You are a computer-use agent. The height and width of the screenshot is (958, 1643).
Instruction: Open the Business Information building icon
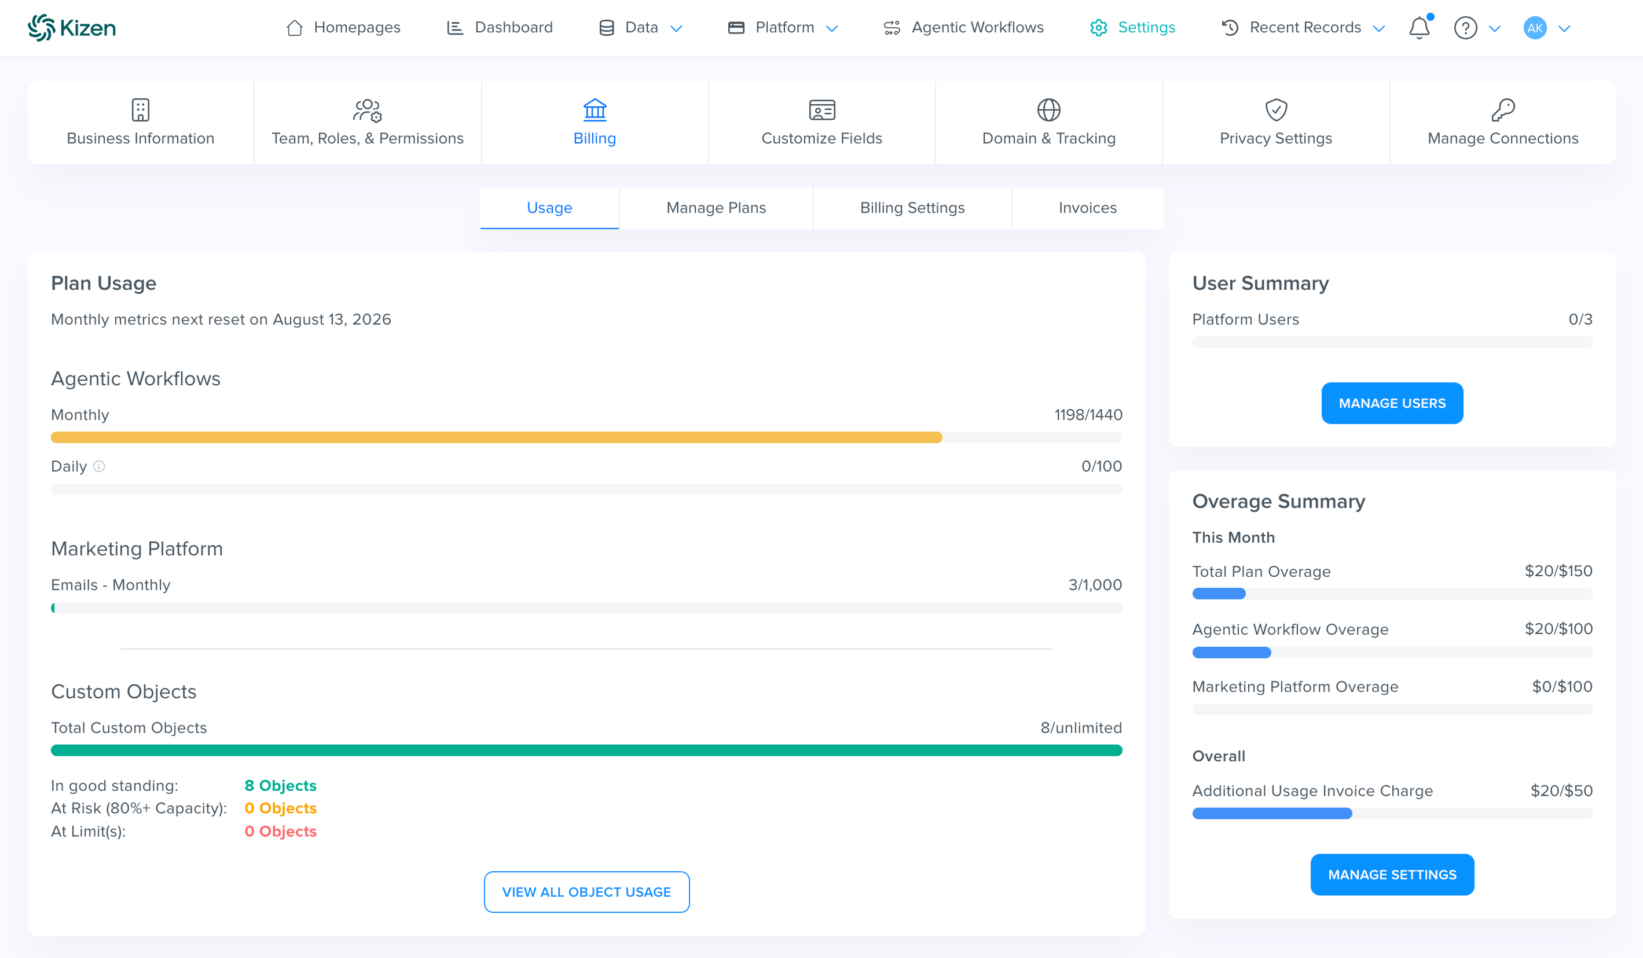tap(140, 109)
